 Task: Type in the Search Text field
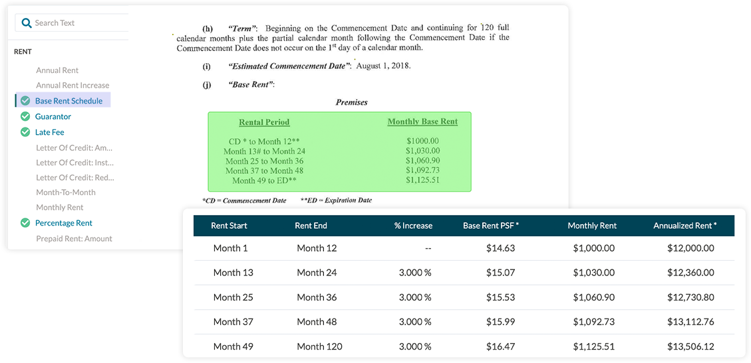point(80,23)
